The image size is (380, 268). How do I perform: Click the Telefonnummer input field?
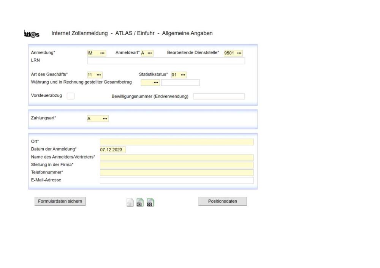point(177,173)
